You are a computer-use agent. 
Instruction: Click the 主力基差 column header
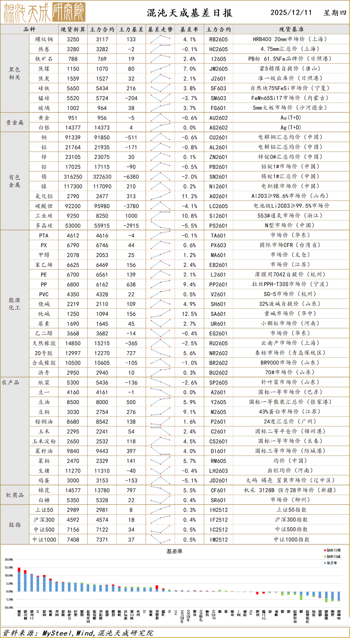[131, 30]
